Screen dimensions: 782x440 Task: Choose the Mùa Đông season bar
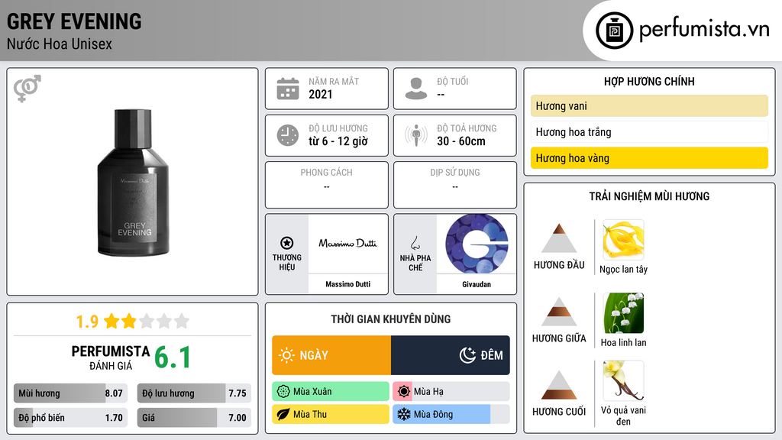pos(451,414)
